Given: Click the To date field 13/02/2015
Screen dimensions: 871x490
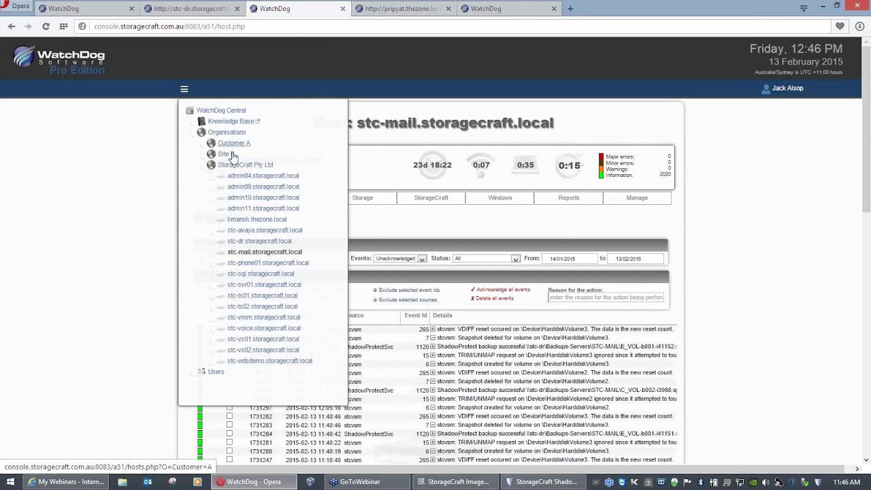Looking at the screenshot, I should coord(634,259).
